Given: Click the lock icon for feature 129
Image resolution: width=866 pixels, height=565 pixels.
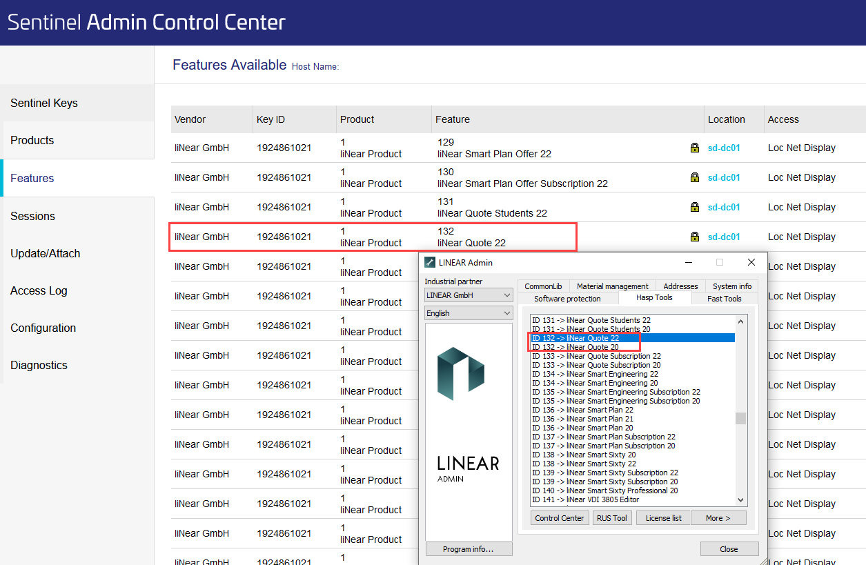Looking at the screenshot, I should point(694,148).
